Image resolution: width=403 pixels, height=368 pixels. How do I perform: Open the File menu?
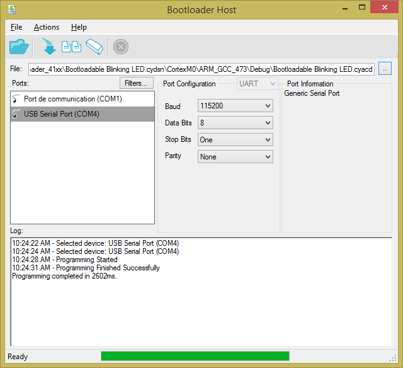(x=16, y=27)
